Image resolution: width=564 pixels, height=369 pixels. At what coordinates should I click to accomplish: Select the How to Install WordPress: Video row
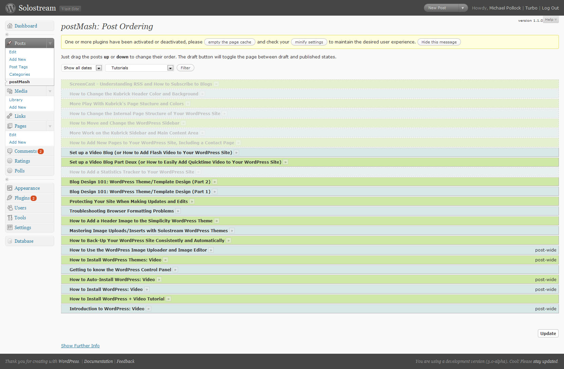(x=310, y=289)
